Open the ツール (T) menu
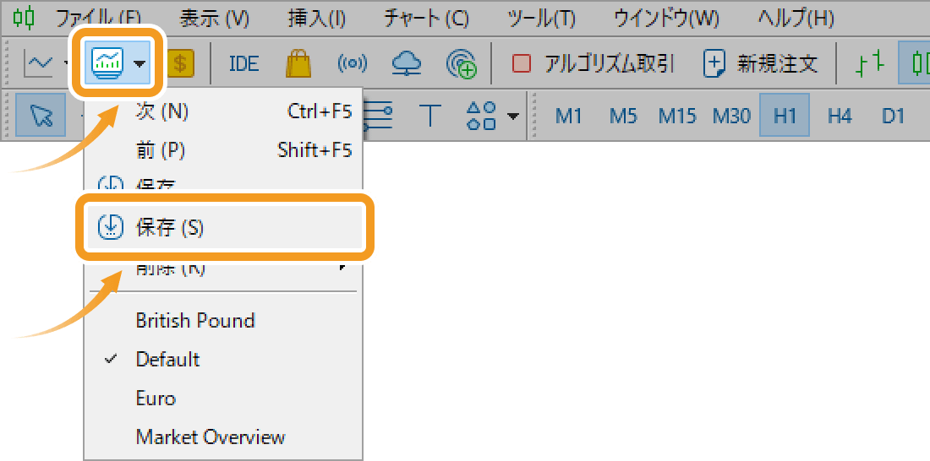 (541, 19)
